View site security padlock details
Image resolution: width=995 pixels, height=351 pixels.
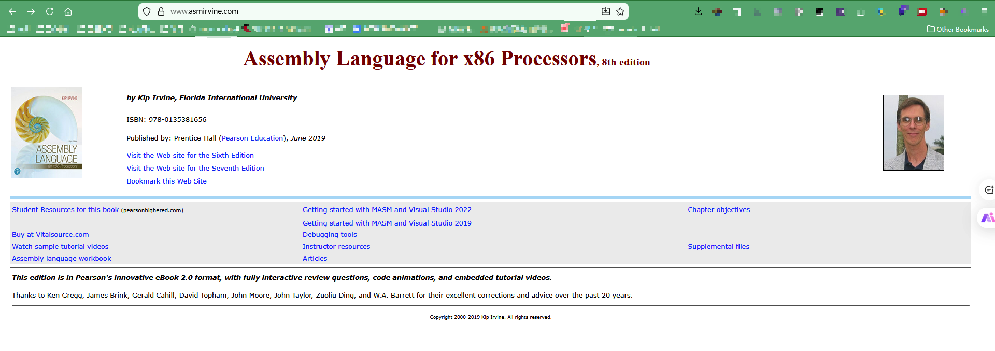[161, 11]
